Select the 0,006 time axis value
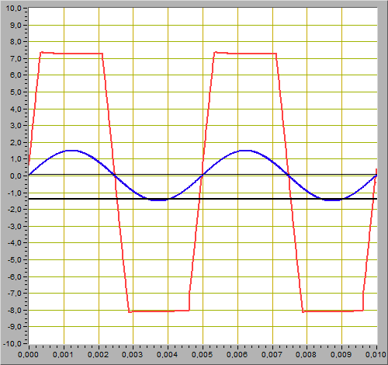Screen dimensions: 388x365 (x=237, y=355)
